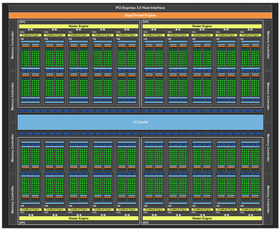The width and height of the screenshot is (280, 232).
Task: Click the rightmost PolyMorph Engine in the bottom-right GPC
Action: [250, 210]
